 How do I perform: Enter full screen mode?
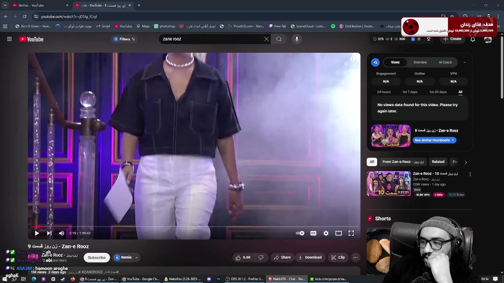point(351,233)
